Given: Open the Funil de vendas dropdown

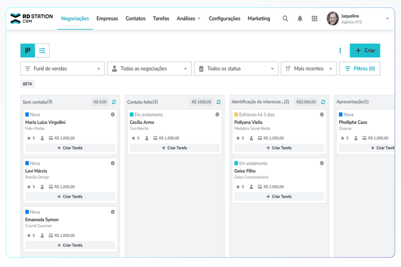Looking at the screenshot, I should tap(62, 69).
